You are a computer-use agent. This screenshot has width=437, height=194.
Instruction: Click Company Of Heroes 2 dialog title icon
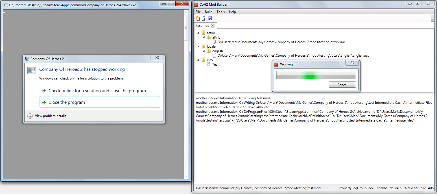[27, 59]
